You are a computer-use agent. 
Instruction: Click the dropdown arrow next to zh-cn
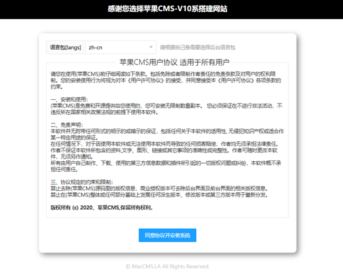150,47
